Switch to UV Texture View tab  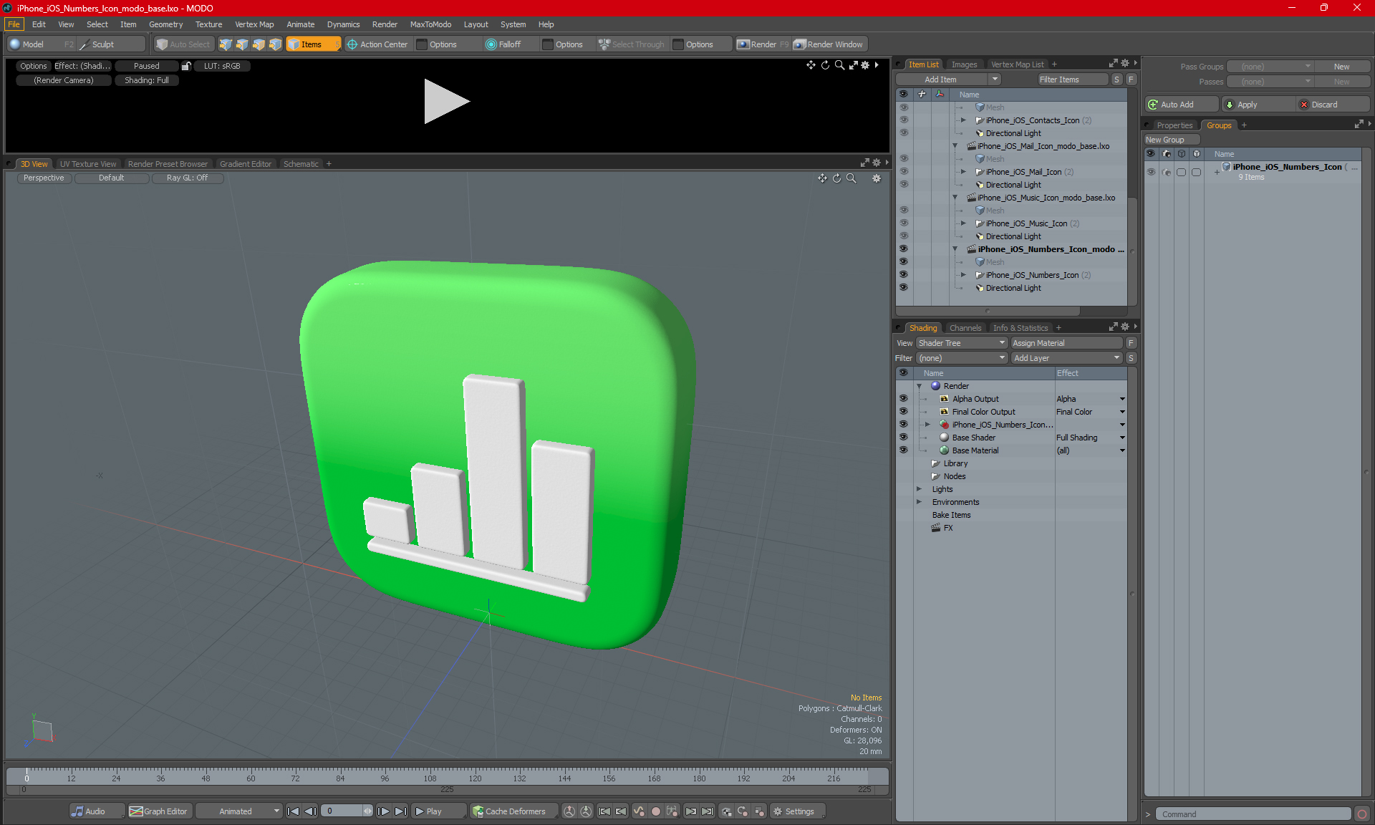coord(87,164)
